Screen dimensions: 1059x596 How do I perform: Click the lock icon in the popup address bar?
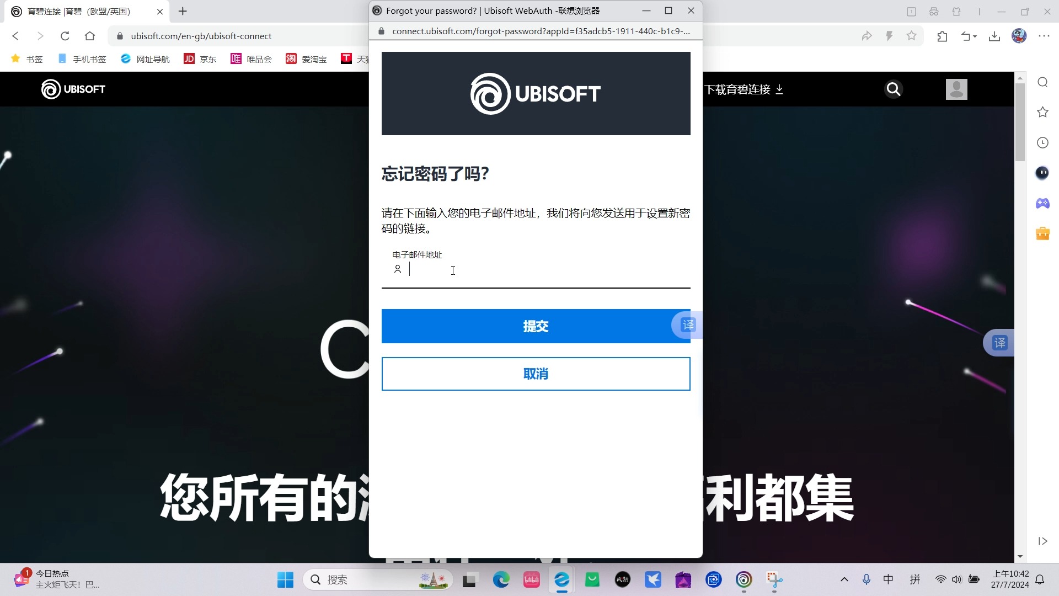pos(381,31)
